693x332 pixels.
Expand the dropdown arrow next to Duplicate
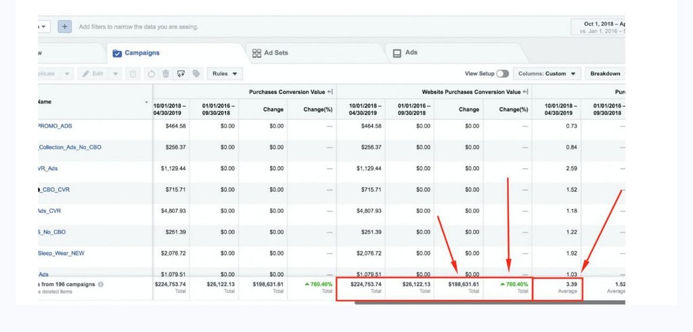tap(67, 74)
